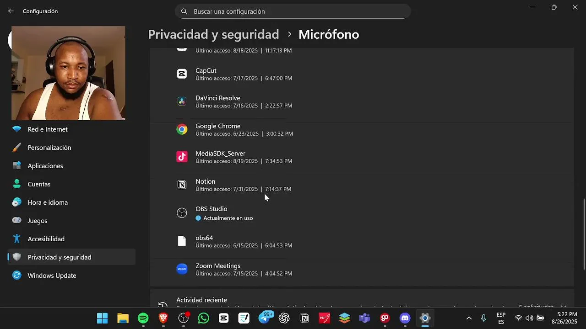The width and height of the screenshot is (586, 329).
Task: Open the Windows Start menu
Action: 103,318
